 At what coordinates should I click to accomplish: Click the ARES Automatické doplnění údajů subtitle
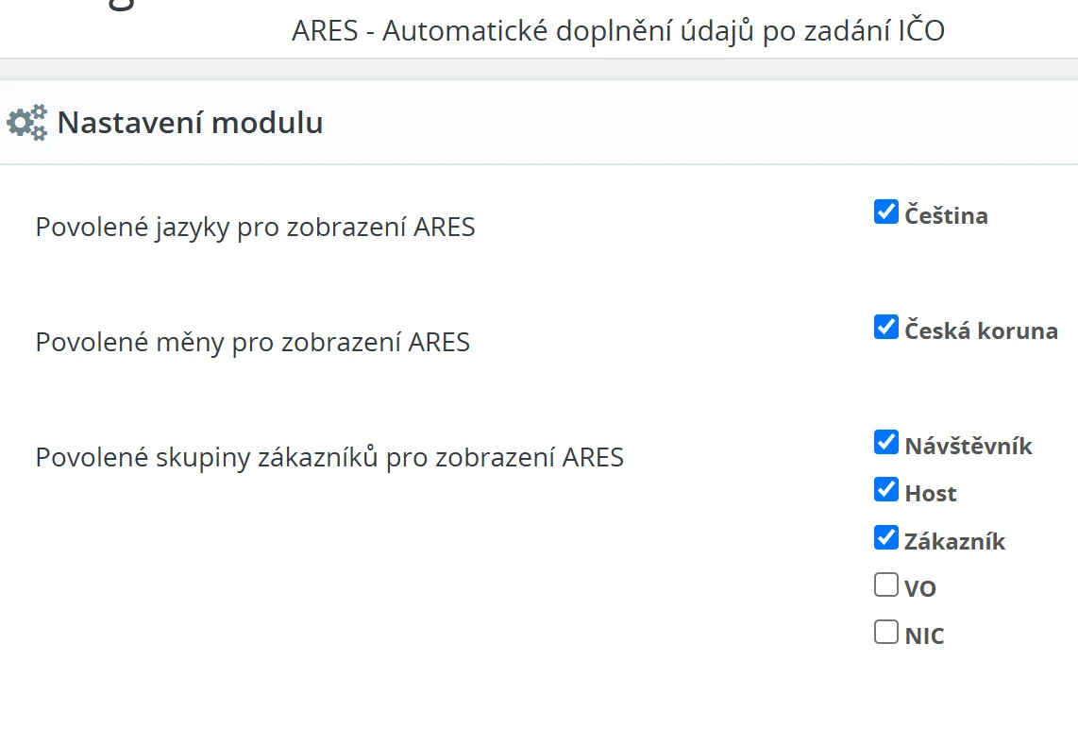click(x=618, y=31)
